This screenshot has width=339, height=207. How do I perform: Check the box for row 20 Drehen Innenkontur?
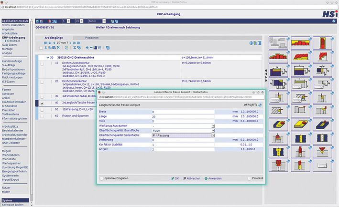coord(42,82)
